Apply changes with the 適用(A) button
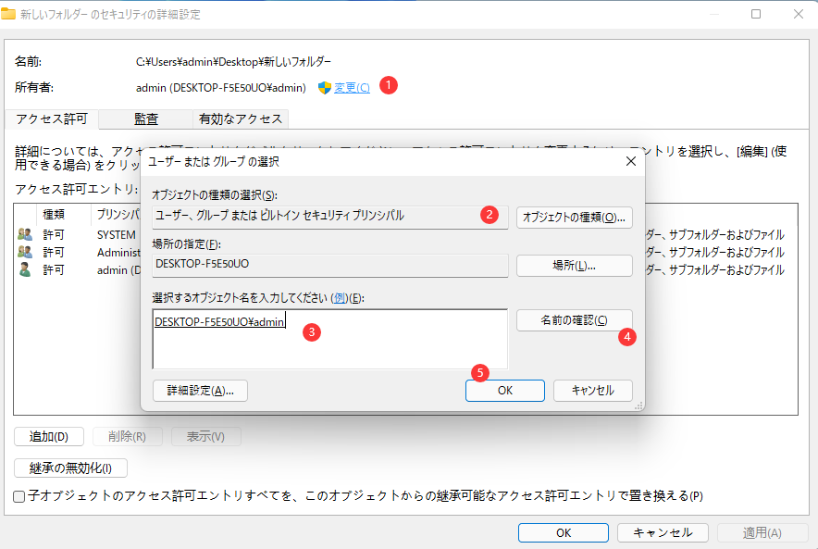818x549 pixels. pos(761,532)
